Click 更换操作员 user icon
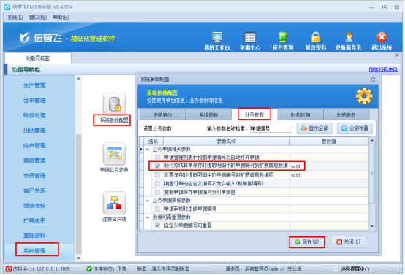 tap(349, 37)
